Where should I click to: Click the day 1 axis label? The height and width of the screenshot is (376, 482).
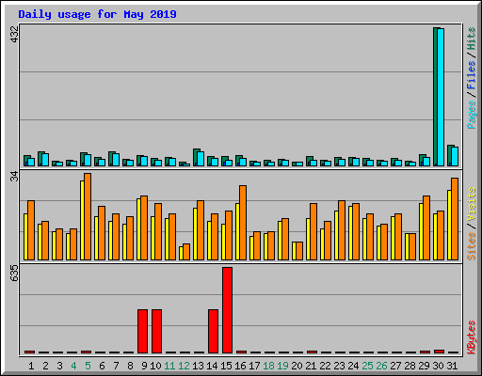[31, 366]
